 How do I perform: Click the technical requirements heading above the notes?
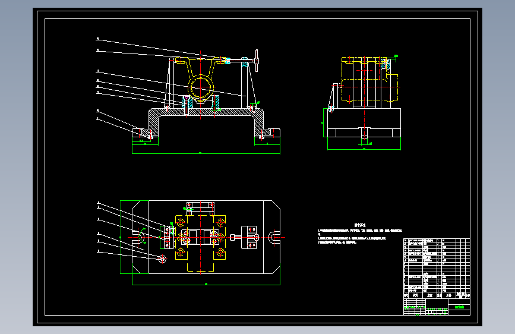tap(360, 225)
